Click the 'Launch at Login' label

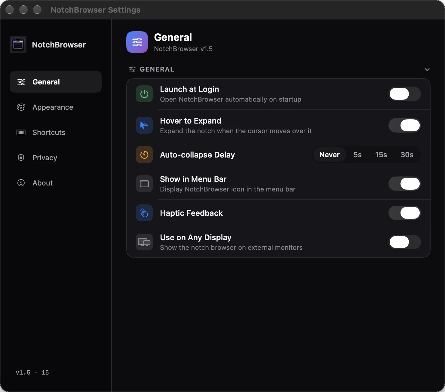189,89
